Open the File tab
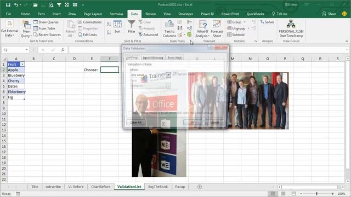This screenshot has width=351, height=197. (x=9, y=14)
